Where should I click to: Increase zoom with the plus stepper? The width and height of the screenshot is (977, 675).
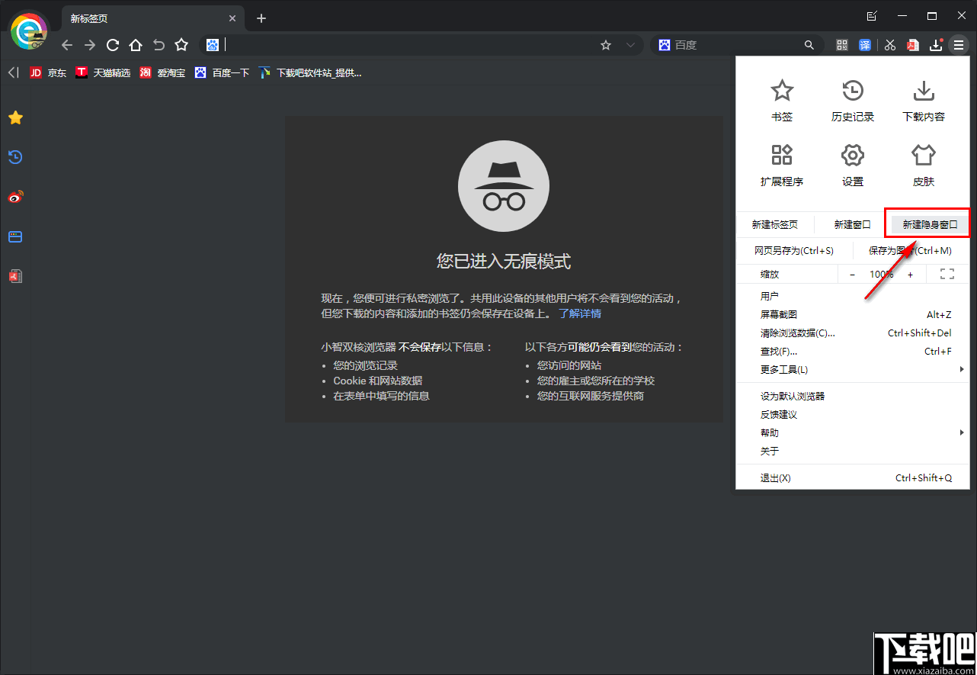point(910,273)
